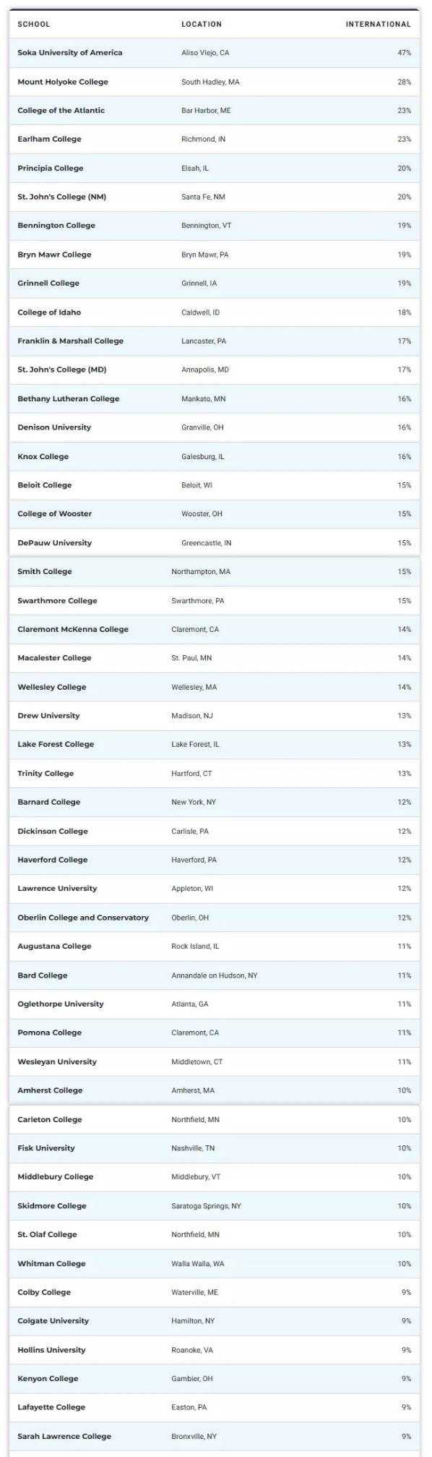Click Middlebury College name

(56, 1176)
